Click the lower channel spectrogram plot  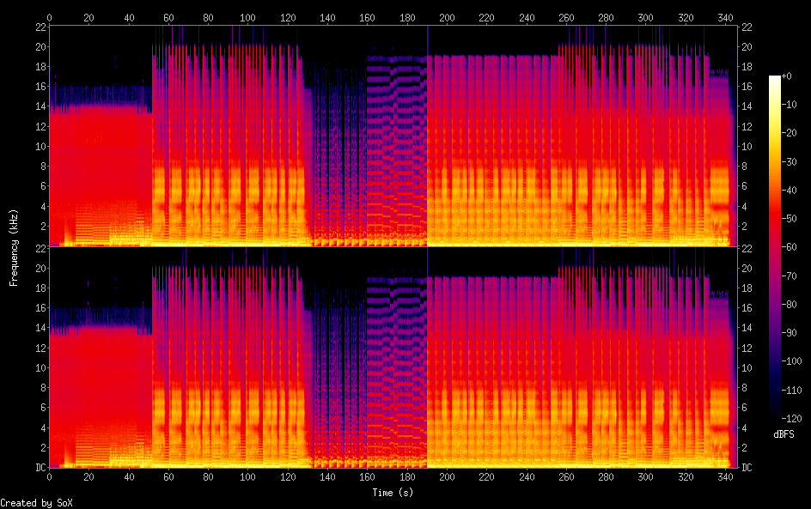pos(393,357)
